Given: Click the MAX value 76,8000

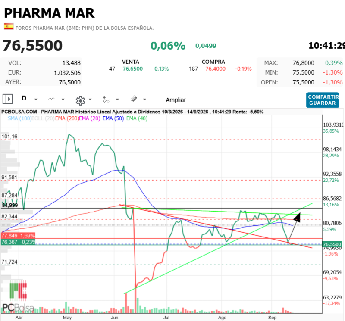Looking at the screenshot, I should (x=304, y=63).
